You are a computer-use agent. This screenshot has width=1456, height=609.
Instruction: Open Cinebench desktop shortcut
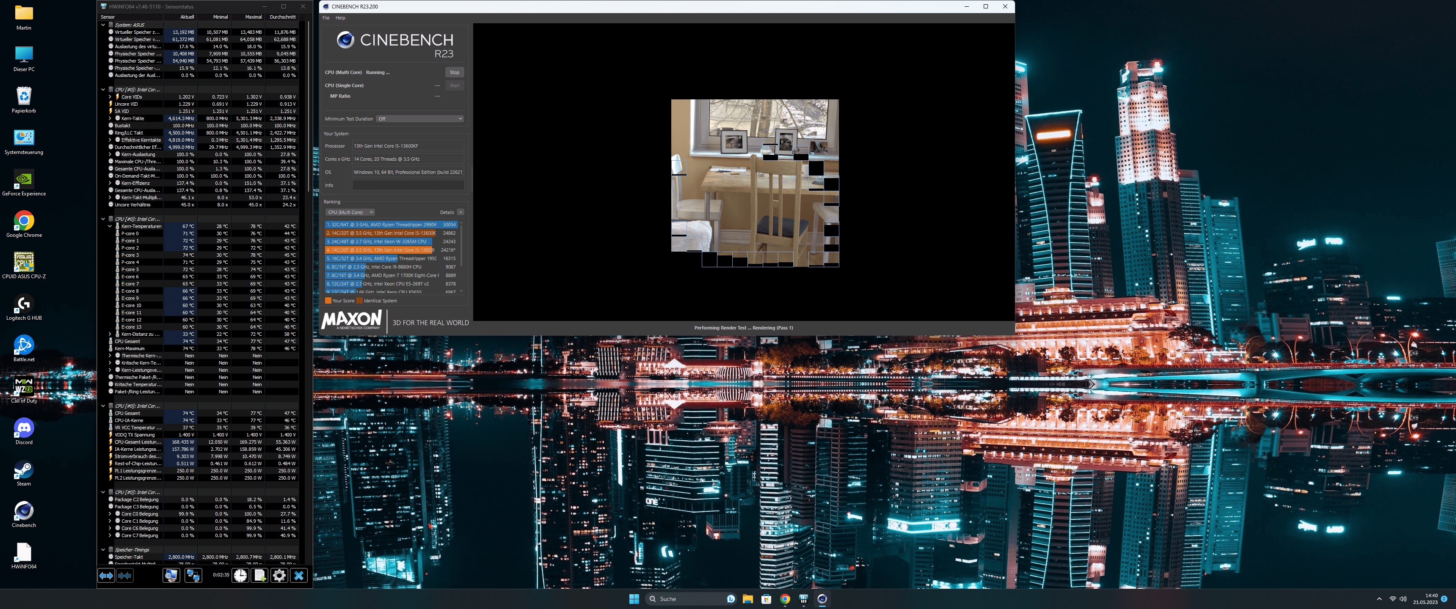point(24,514)
